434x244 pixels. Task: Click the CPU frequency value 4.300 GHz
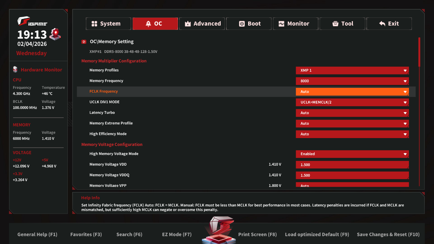tap(21, 94)
